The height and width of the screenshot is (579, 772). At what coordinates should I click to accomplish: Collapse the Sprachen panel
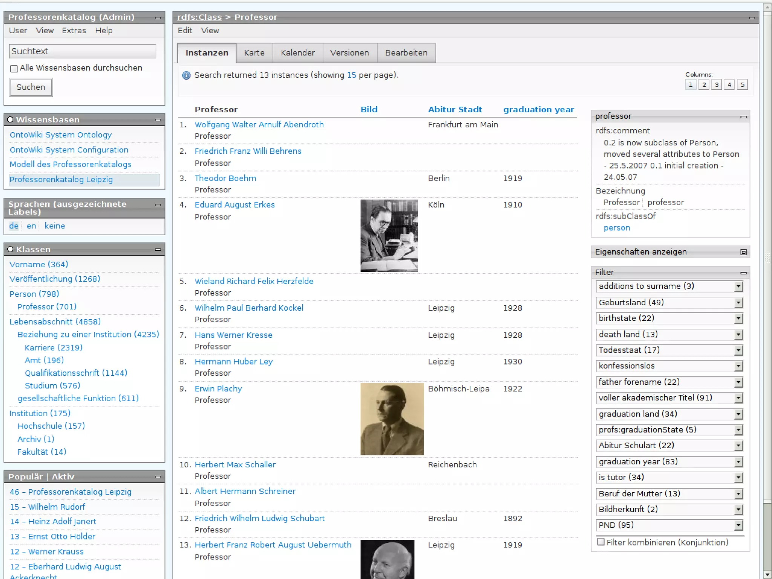pyautogui.click(x=158, y=205)
